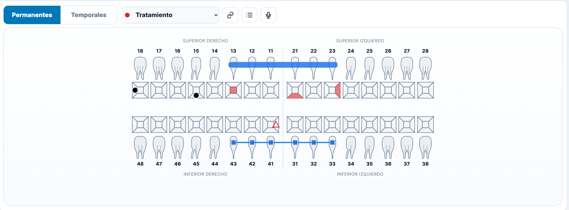
Task: Click the tooth number 22 label
Action: pyautogui.click(x=314, y=51)
